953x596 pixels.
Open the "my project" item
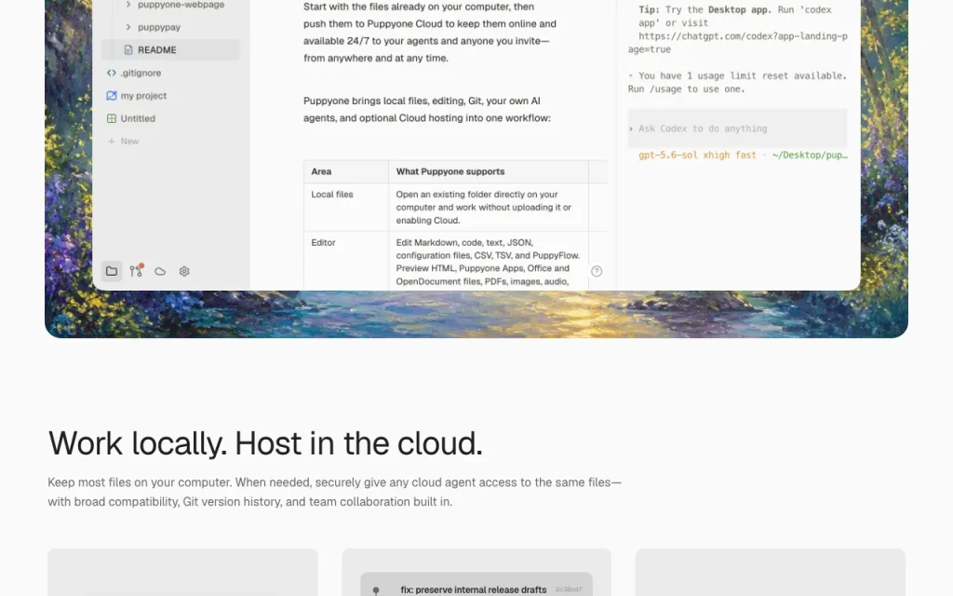click(x=137, y=96)
